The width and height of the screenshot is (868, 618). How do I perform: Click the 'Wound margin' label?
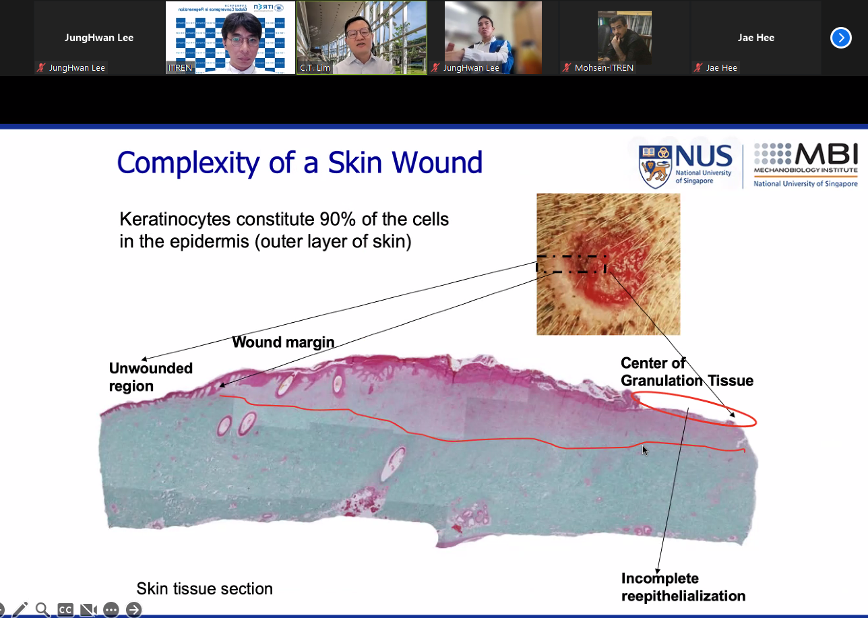tap(283, 342)
